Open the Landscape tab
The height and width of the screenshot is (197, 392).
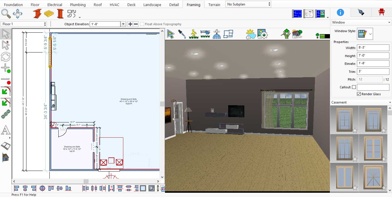coord(152,5)
